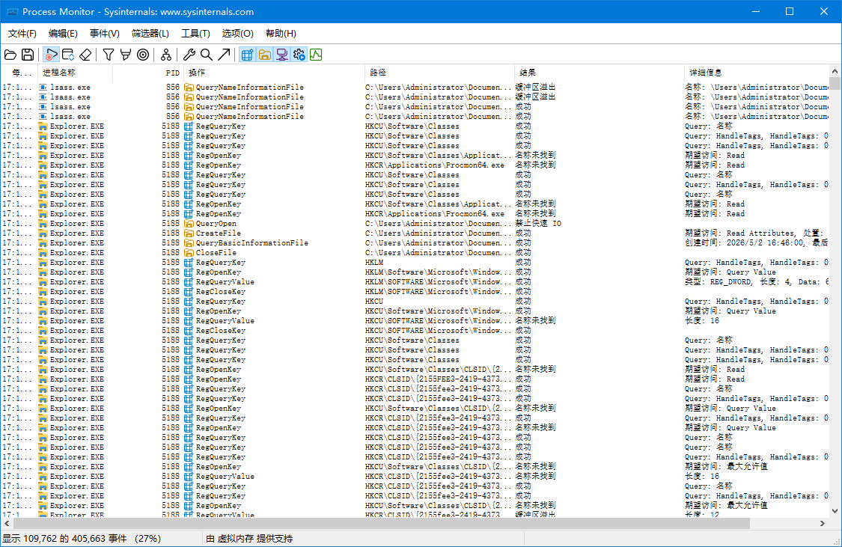Click the folder icon beside QueryOpen
842x547 pixels.
[x=189, y=223]
